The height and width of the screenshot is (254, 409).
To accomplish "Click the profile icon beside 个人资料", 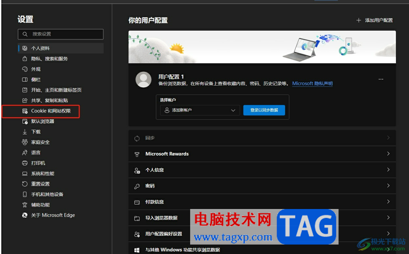I will [25, 48].
